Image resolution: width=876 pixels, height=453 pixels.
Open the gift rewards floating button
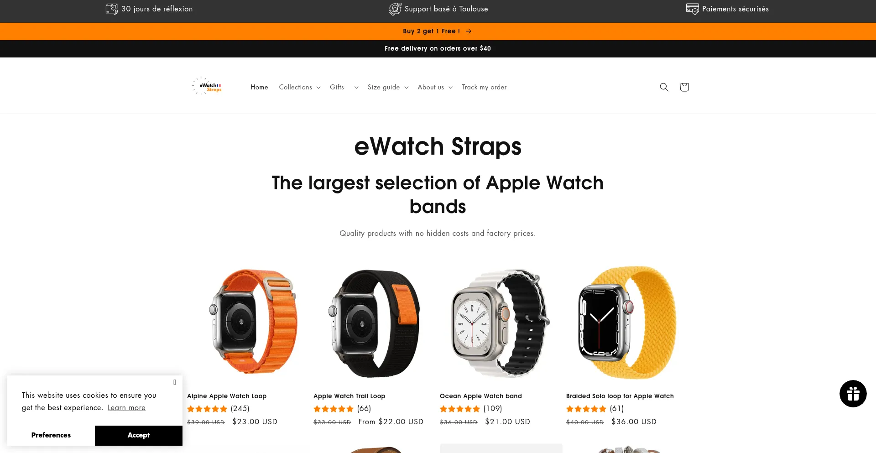(x=853, y=394)
